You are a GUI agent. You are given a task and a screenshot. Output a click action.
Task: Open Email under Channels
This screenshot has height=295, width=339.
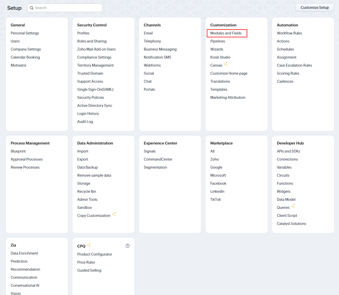pyautogui.click(x=148, y=33)
